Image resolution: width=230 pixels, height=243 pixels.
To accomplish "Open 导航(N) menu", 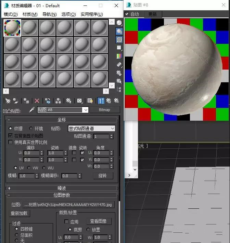I will (50, 14).
